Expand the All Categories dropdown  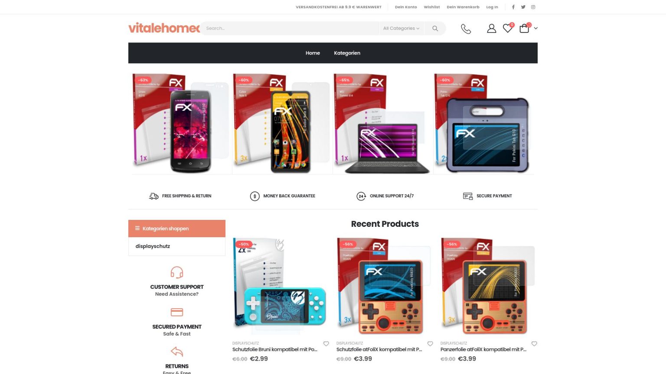tap(401, 29)
